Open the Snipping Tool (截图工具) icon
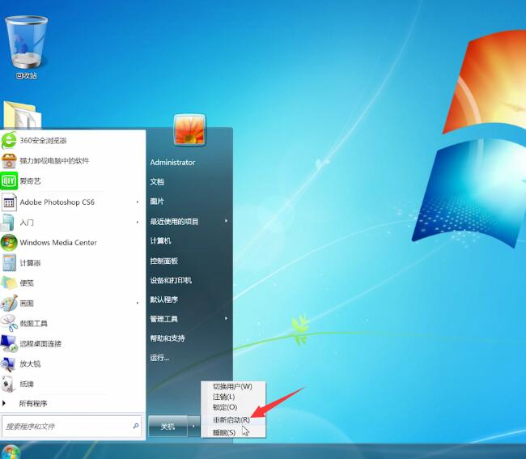The image size is (526, 459). tap(9, 323)
